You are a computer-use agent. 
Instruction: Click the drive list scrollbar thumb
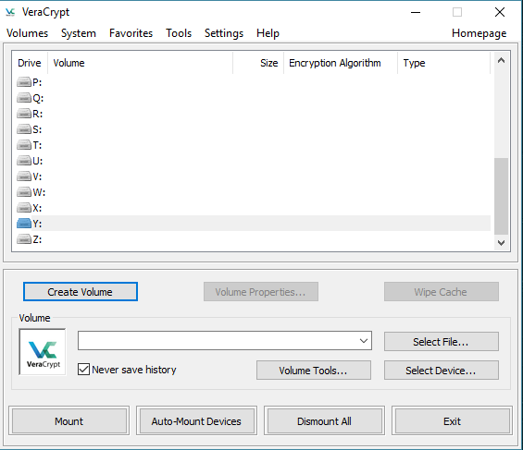point(501,196)
